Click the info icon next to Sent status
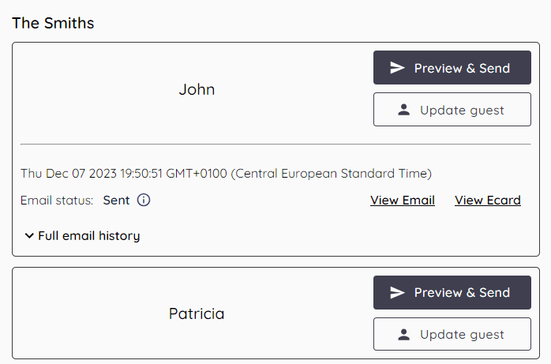Screen dimensions: 551x364 pos(144,200)
